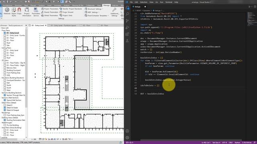Toggle checkbox for East elevation
Viewport: 257px width, 144px height.
click(x=5, y=83)
